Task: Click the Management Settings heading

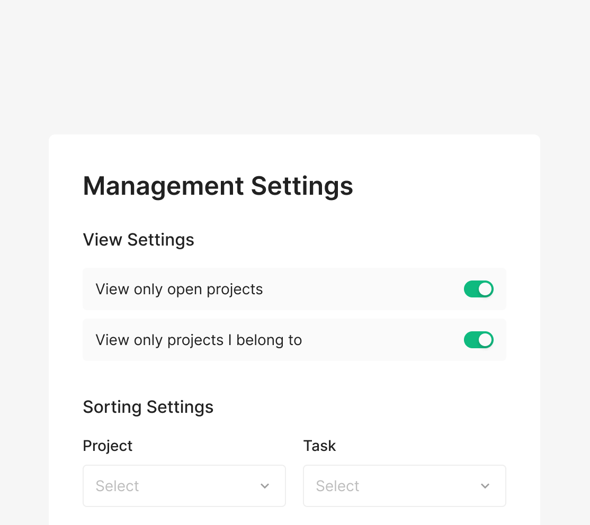Action: pyautogui.click(x=218, y=186)
